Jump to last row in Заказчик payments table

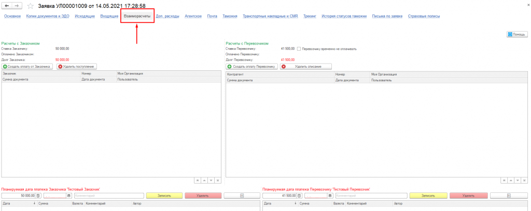(x=218, y=180)
